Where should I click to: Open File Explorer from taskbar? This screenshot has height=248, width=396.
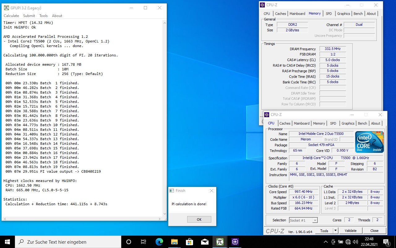(x=174, y=242)
